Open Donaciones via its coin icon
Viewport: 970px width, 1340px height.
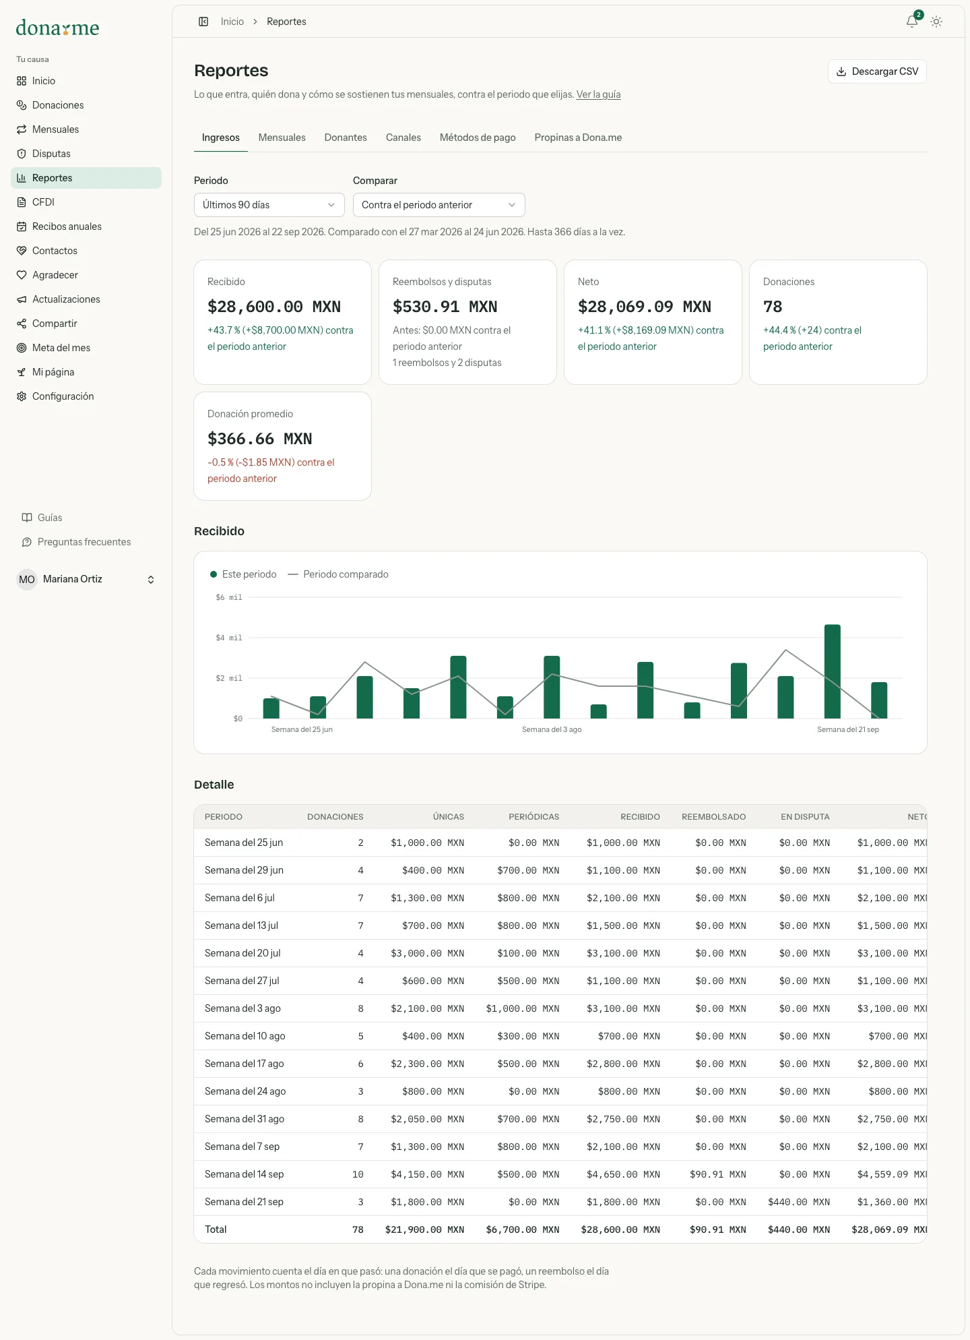(22, 105)
